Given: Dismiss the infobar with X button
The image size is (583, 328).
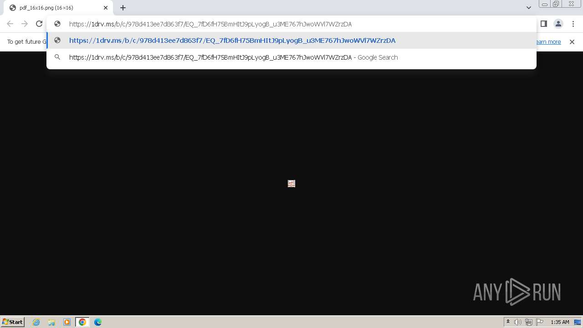Looking at the screenshot, I should [x=572, y=42].
